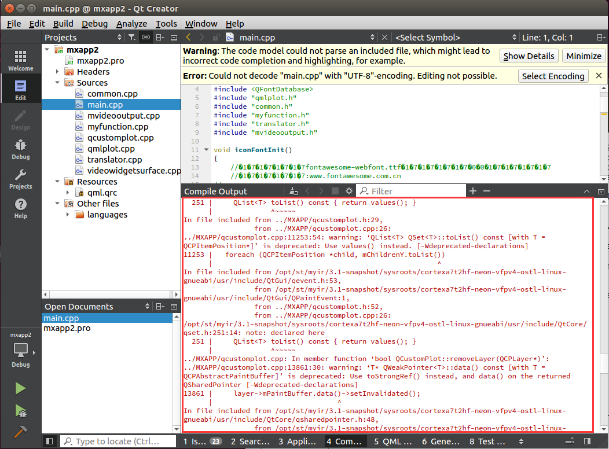Open Debug mode in the left sidebar

tap(20, 149)
